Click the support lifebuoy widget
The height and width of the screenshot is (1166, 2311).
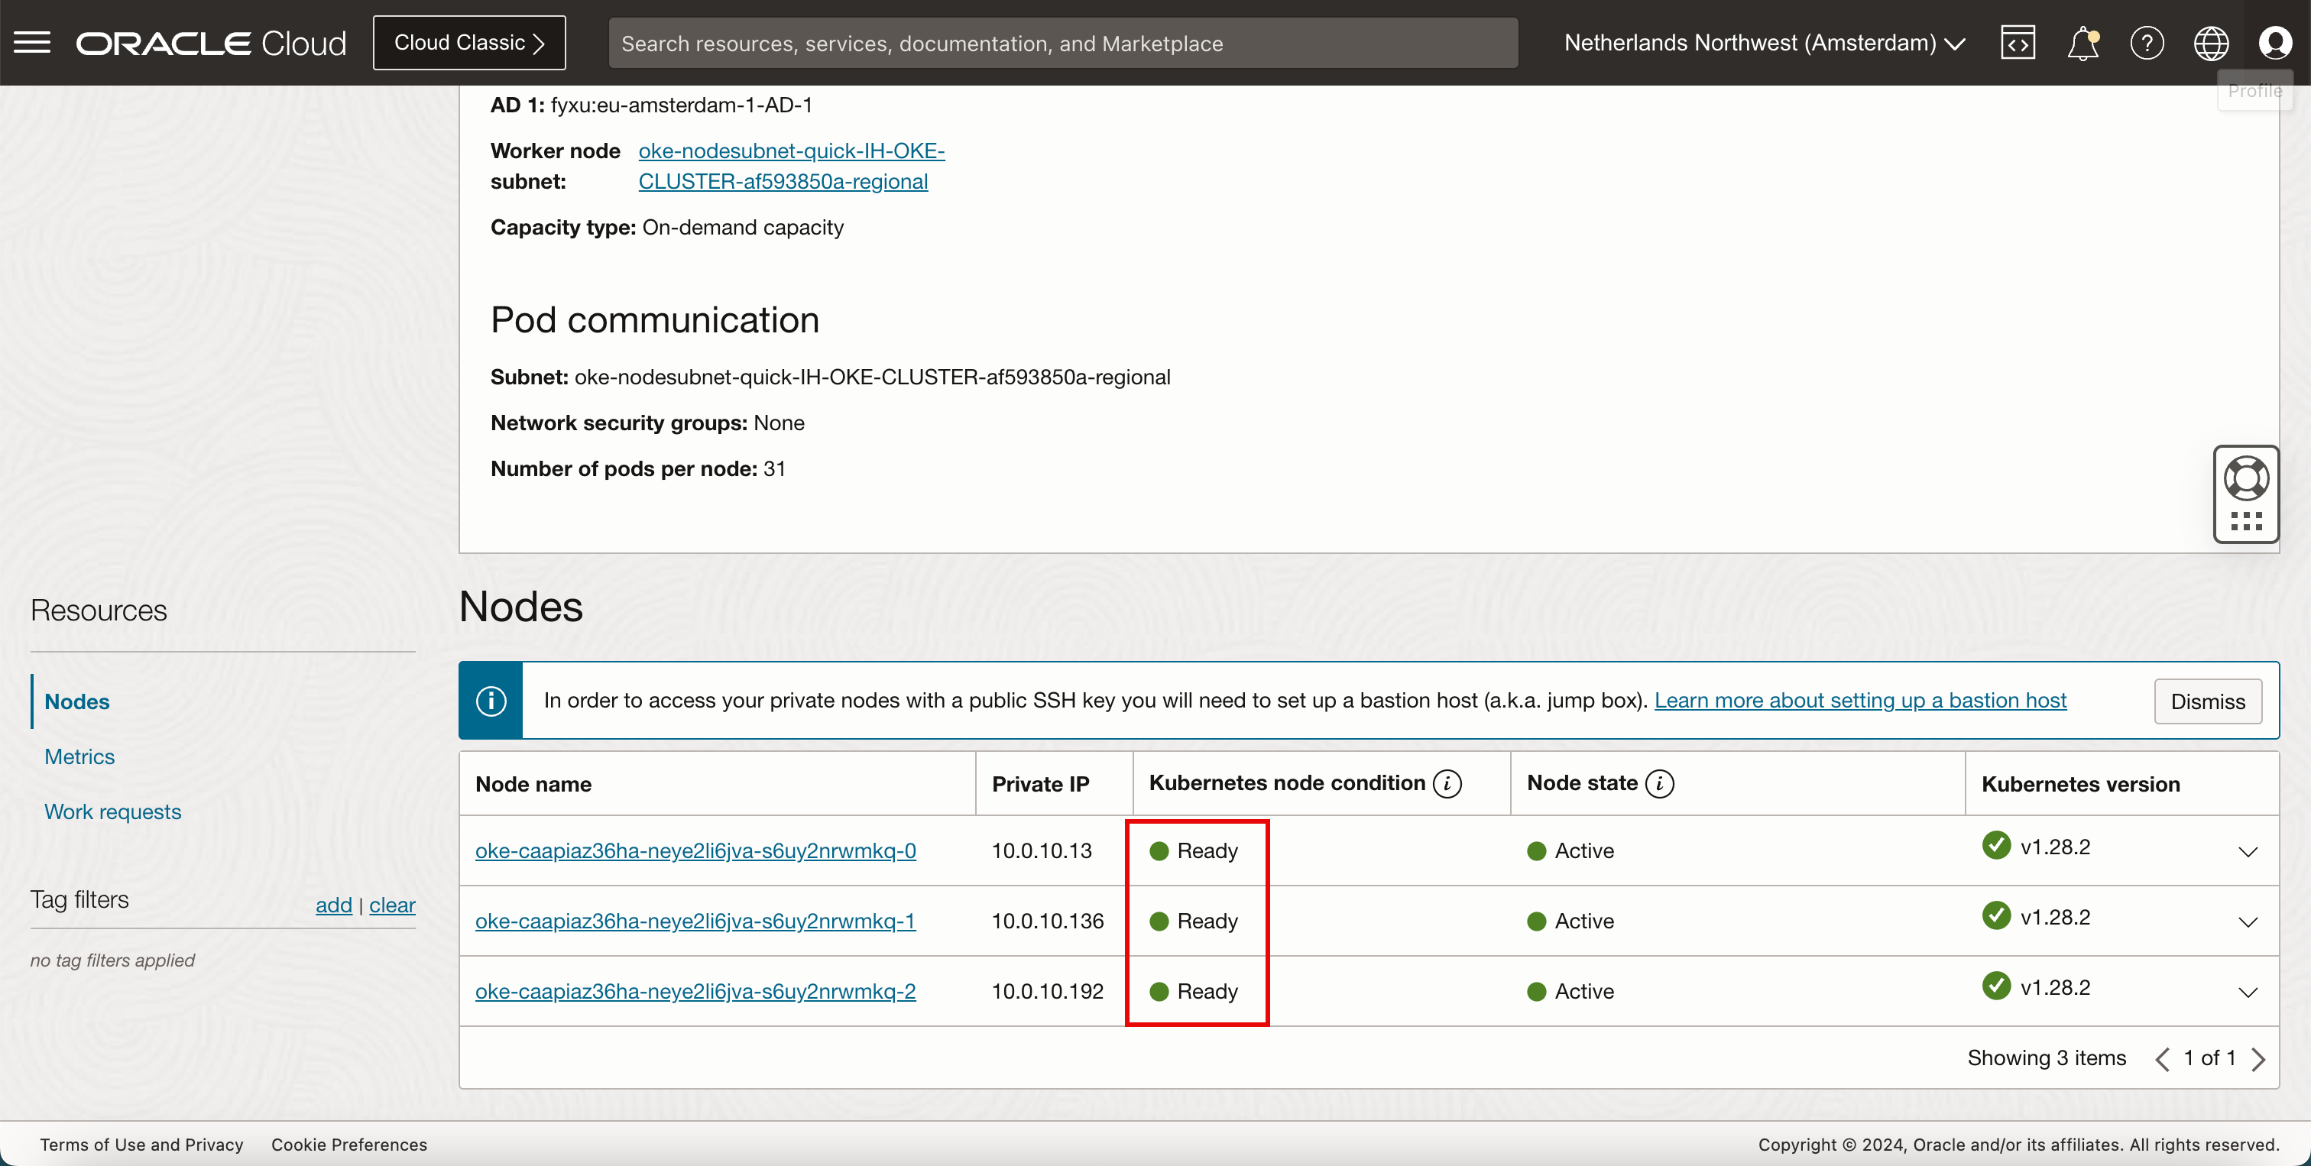[x=2245, y=479]
